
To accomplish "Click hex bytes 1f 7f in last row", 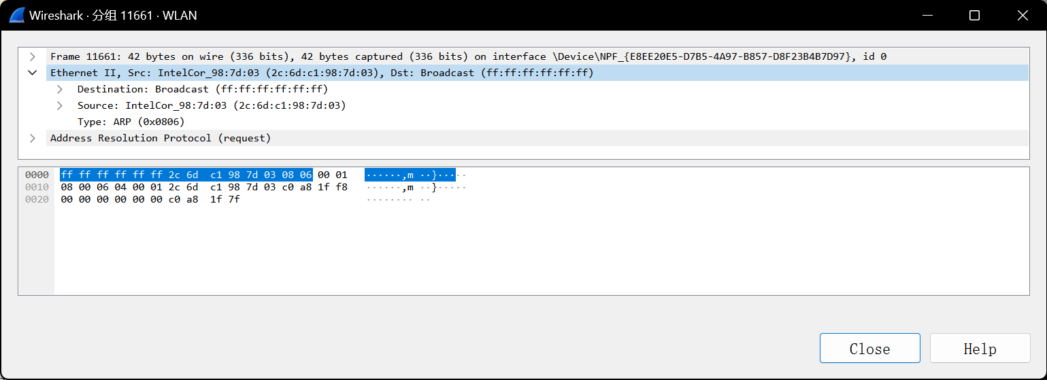I will coord(225,199).
